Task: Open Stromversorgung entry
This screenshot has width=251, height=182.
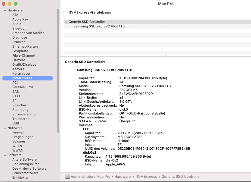Action: pyautogui.click(x=26, y=114)
